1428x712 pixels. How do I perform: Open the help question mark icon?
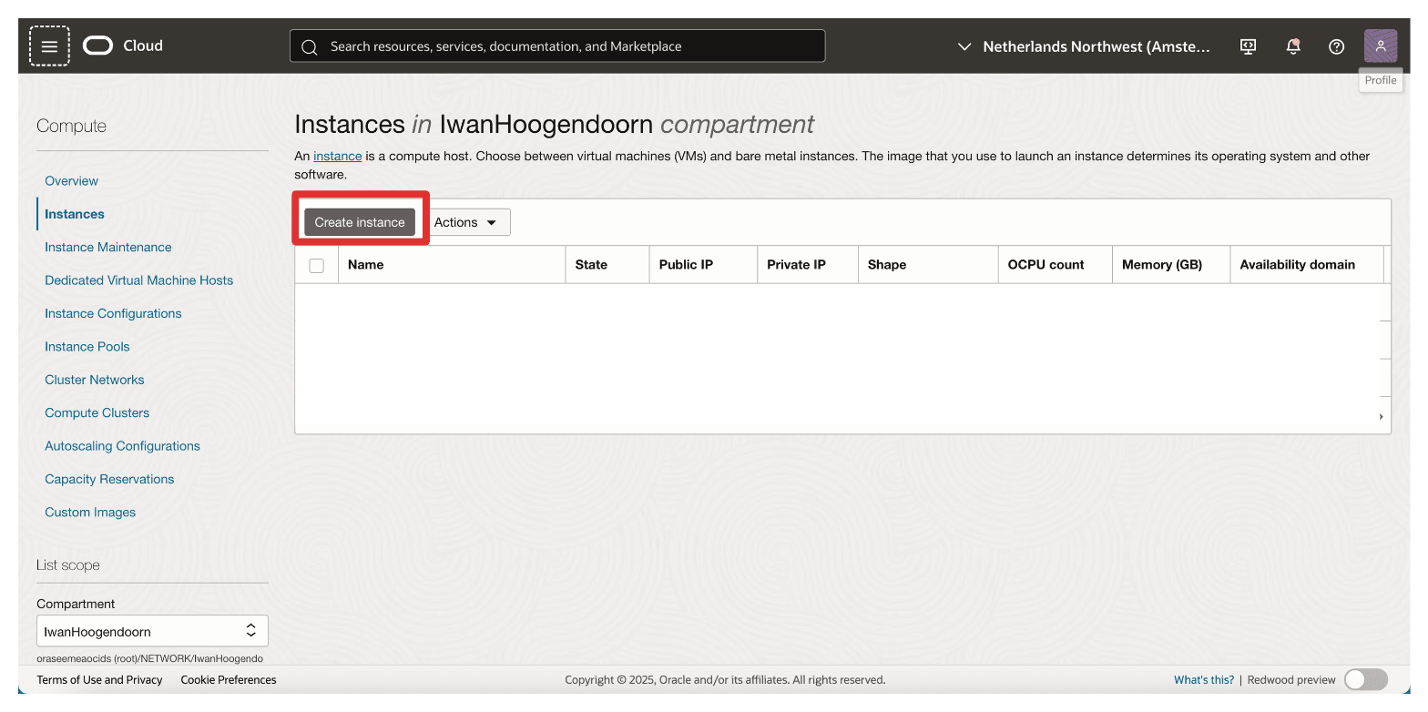click(1336, 46)
